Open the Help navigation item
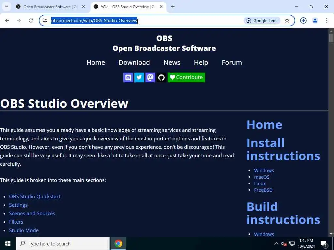This screenshot has height=250, width=334. coord(201,62)
